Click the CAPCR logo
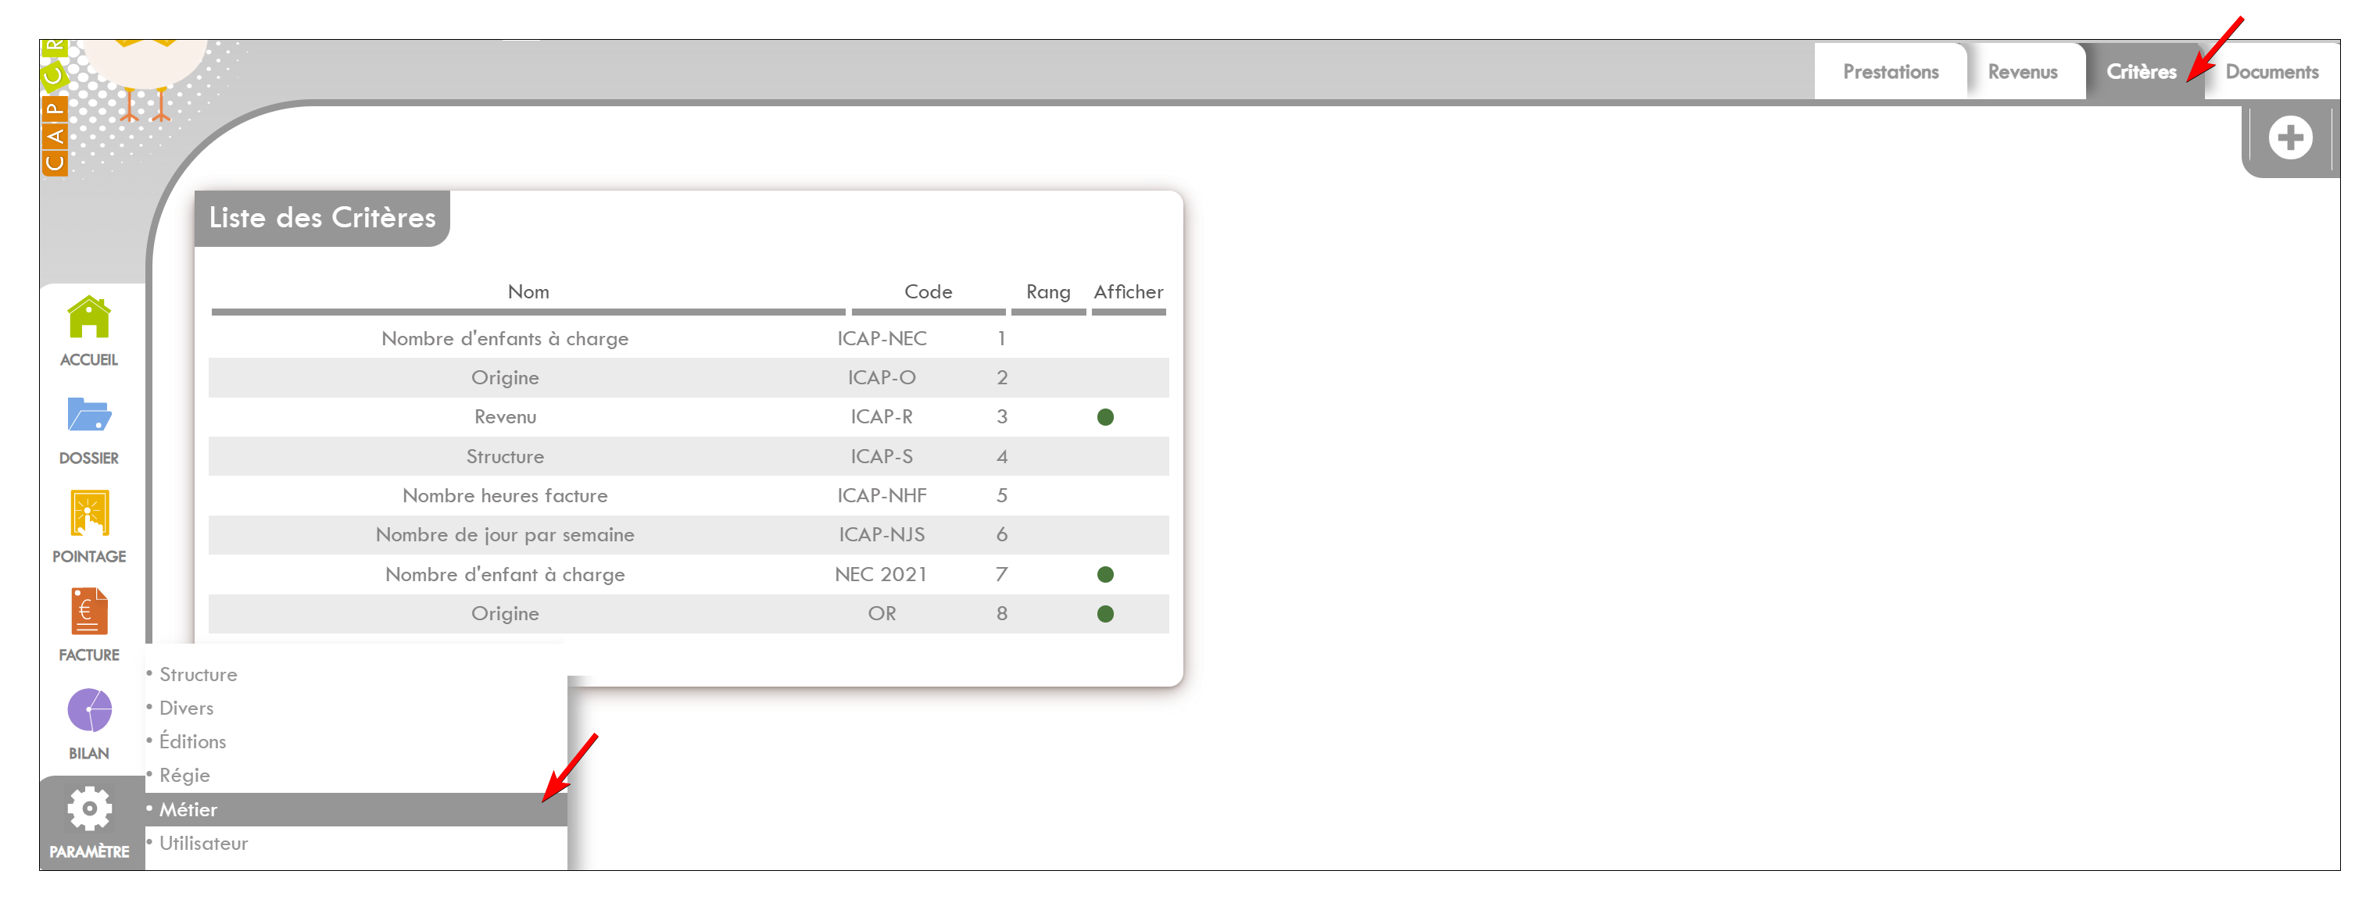Screen dimensions: 2380x910 [x=55, y=107]
